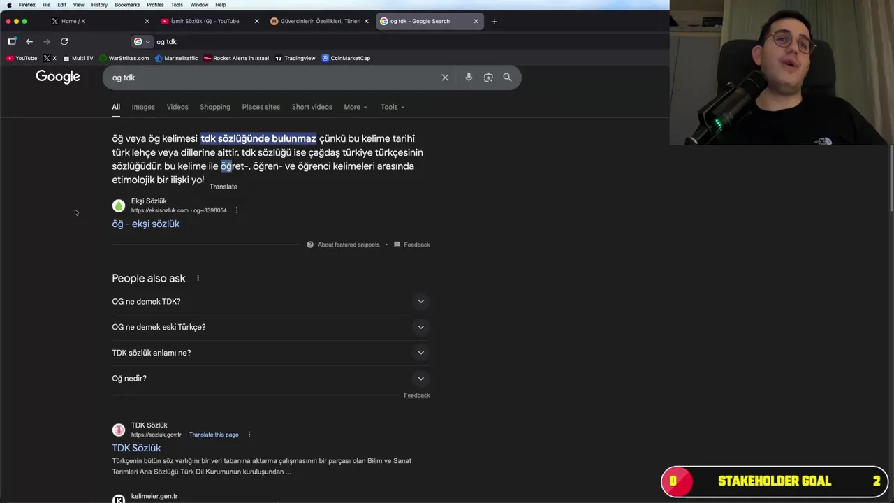Open the Tools menu in the menu bar
Screen dimensions: 894x503
[x=177, y=5]
